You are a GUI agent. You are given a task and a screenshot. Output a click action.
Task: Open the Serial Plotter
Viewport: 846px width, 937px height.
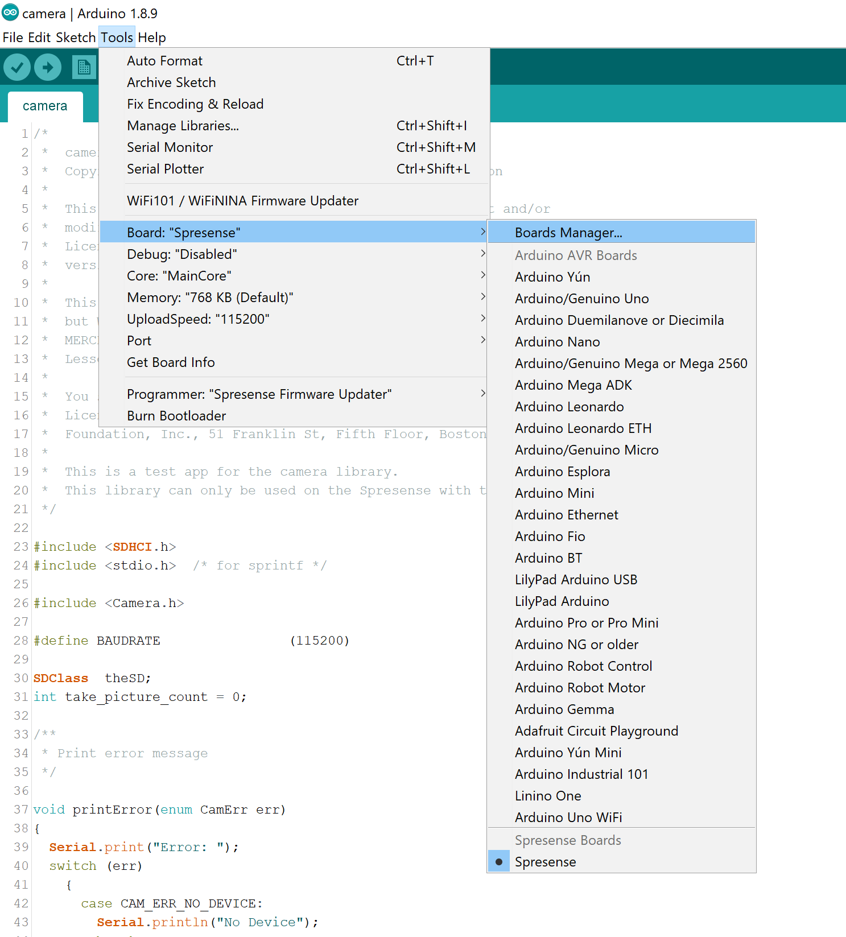(x=294, y=168)
